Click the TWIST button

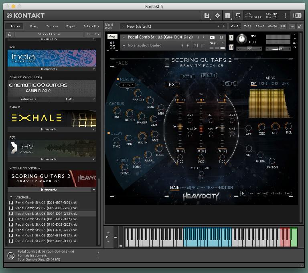coord(229,83)
